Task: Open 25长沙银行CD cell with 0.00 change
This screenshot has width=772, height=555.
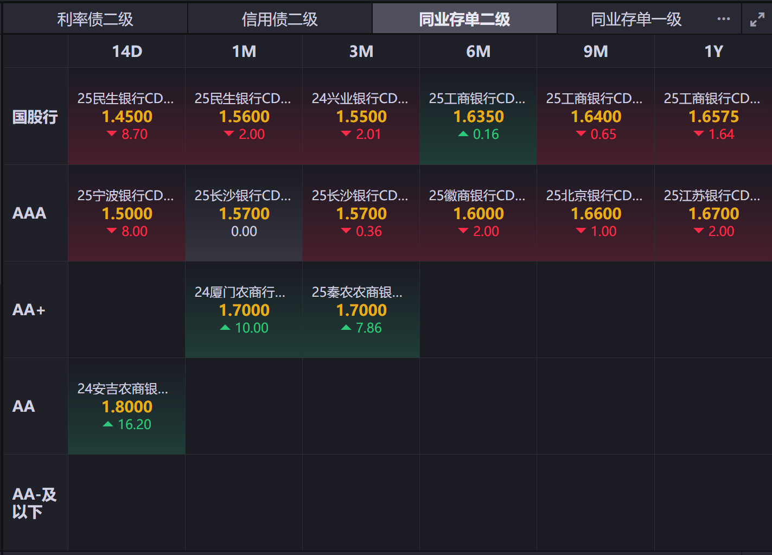Action: pyautogui.click(x=244, y=213)
